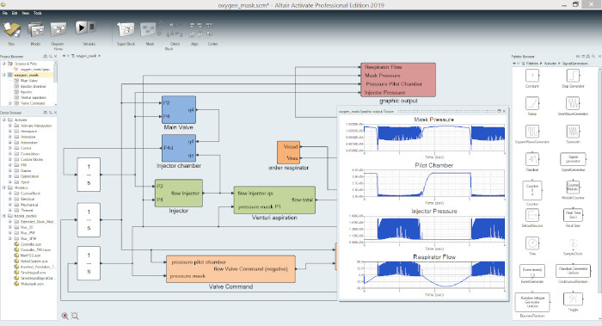The width and height of the screenshot is (602, 326).
Task: Click the Mask toolbar icon
Action: (148, 29)
